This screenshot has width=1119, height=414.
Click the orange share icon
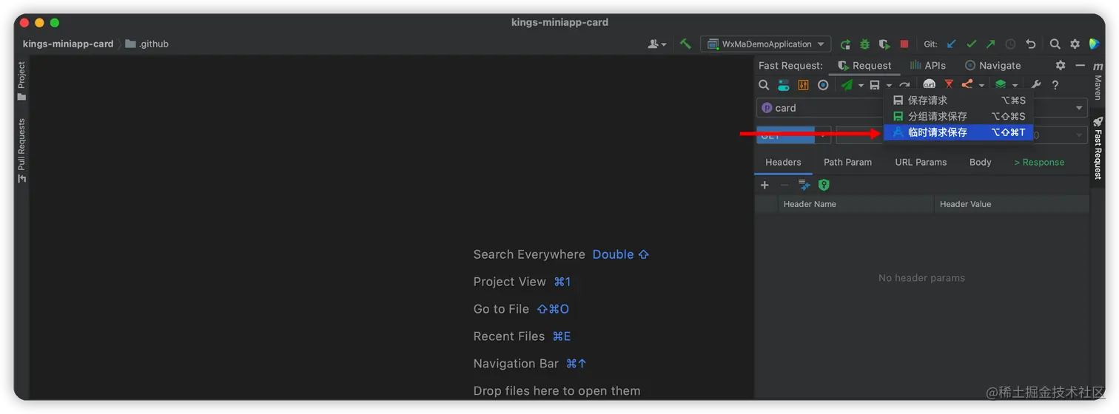click(967, 85)
